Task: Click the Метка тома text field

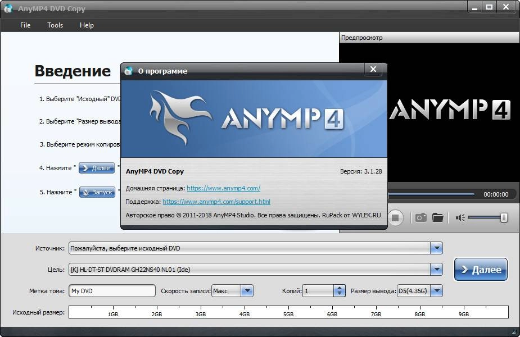Action: tap(112, 291)
